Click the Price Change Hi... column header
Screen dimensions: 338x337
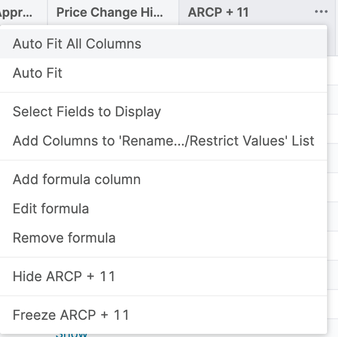point(110,12)
